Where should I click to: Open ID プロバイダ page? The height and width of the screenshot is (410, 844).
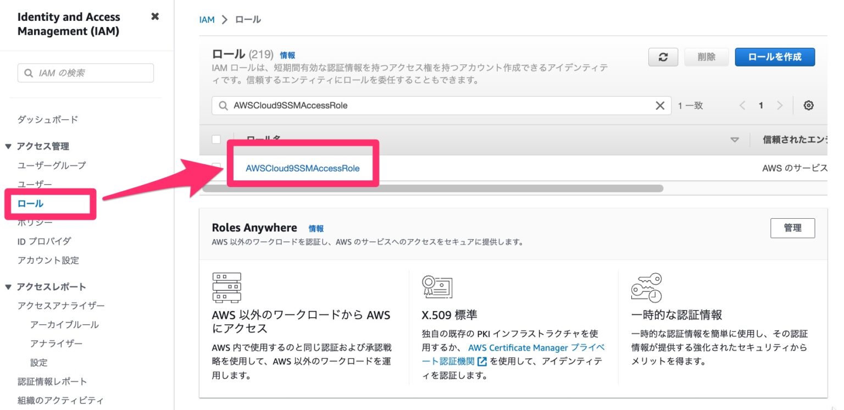[x=45, y=241]
